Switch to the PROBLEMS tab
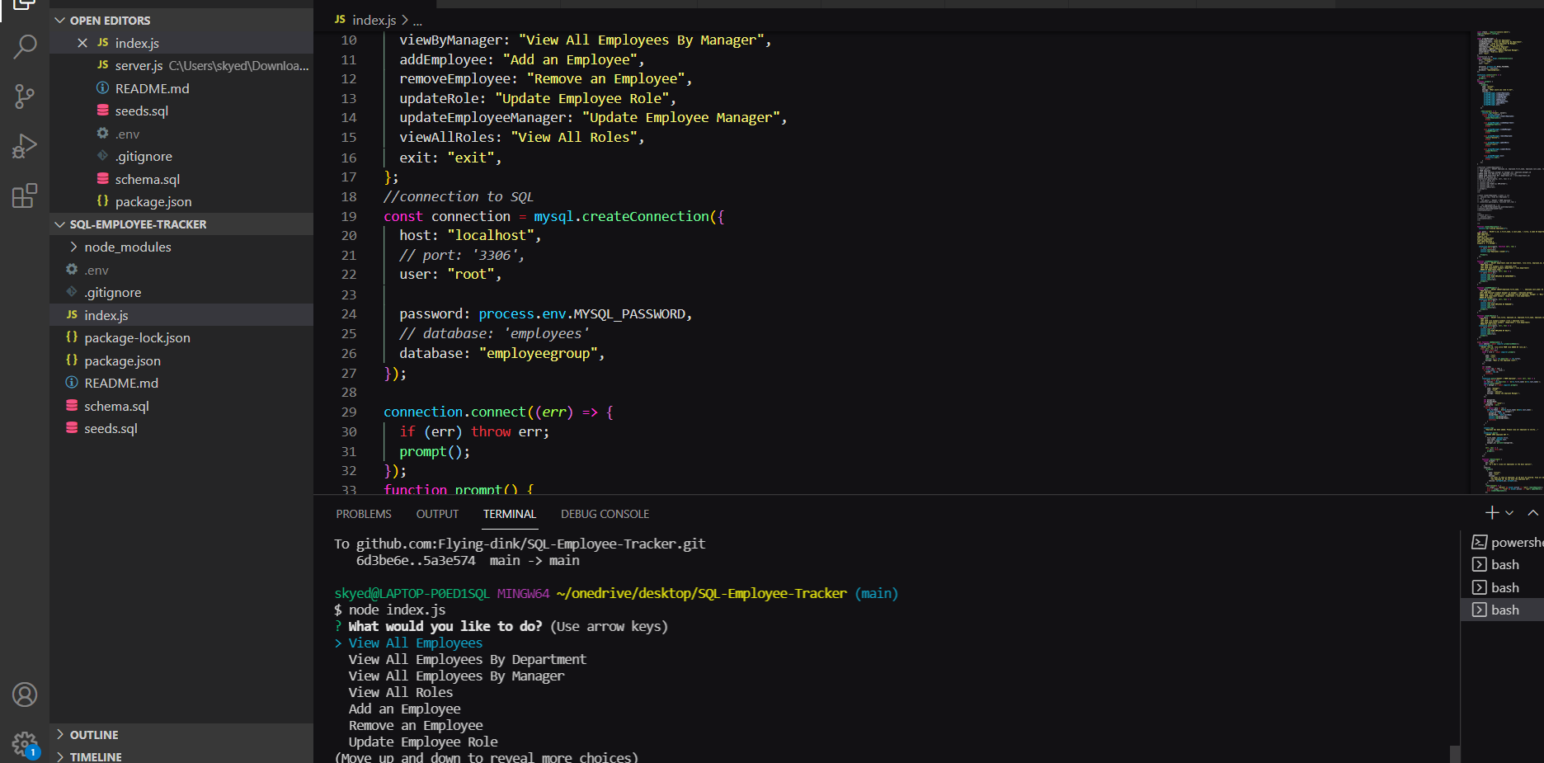The width and height of the screenshot is (1544, 763). (363, 513)
